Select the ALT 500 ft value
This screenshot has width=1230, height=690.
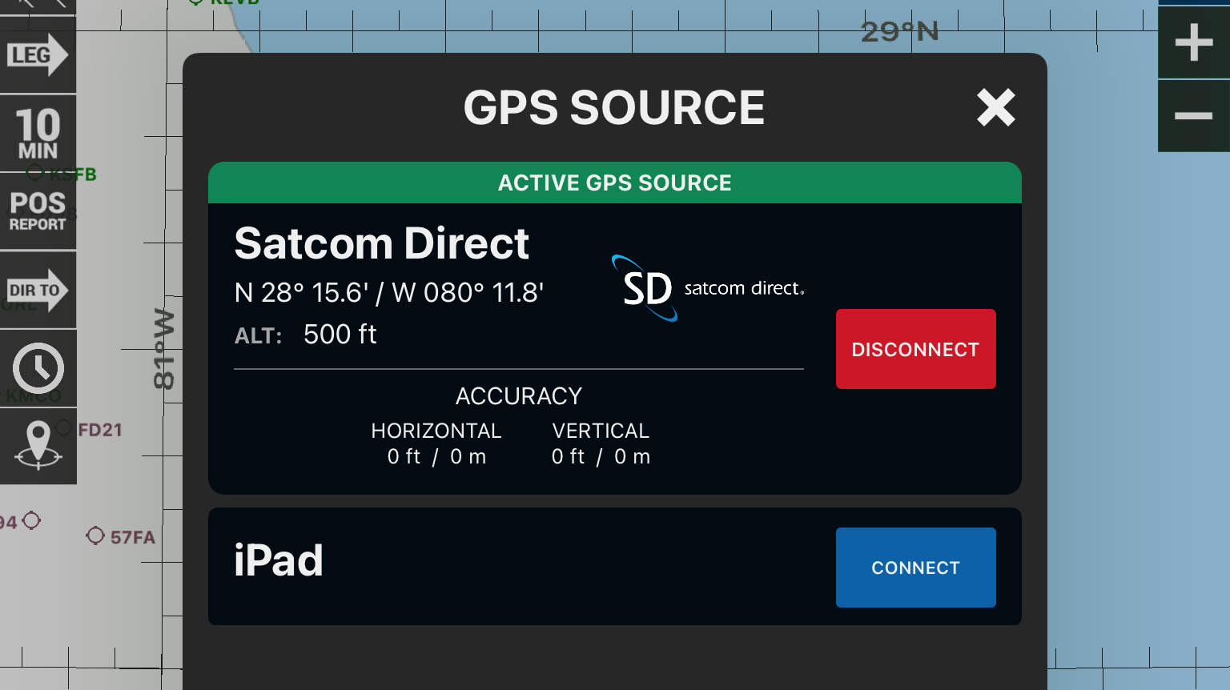click(x=340, y=334)
